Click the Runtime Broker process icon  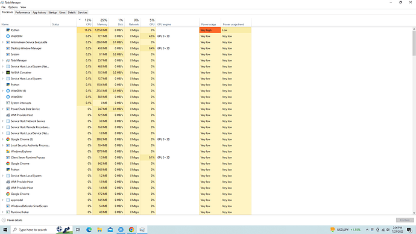pos(8,212)
